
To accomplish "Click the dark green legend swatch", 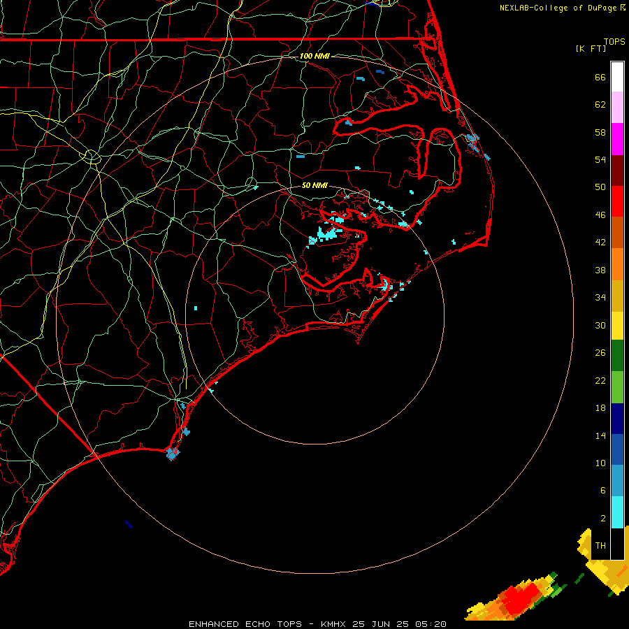I will click(617, 356).
